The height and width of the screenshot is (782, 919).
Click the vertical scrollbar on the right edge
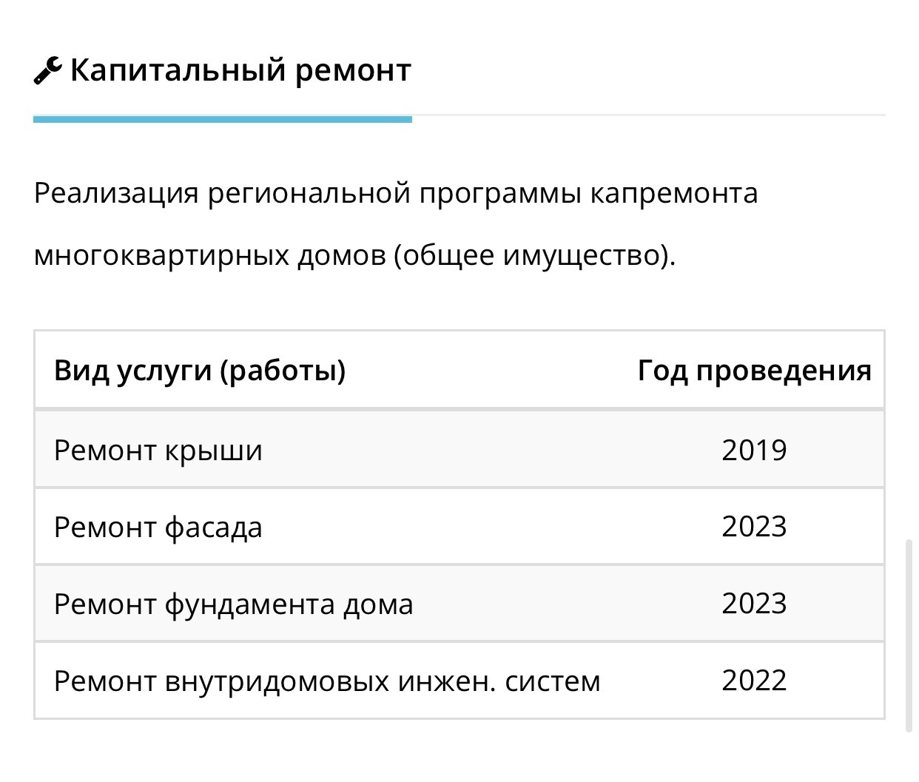[x=909, y=636]
